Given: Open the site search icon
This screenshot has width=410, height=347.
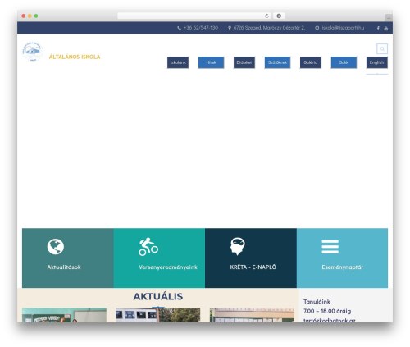Looking at the screenshot, I should pos(382,49).
